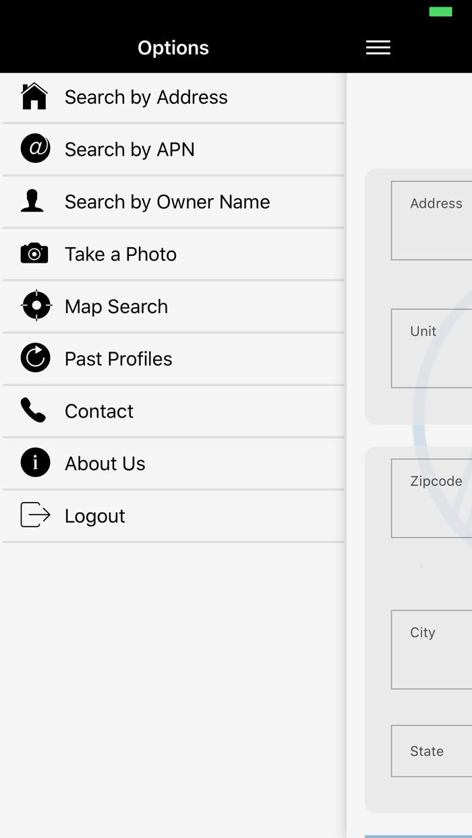Image resolution: width=472 pixels, height=838 pixels.
Task: Tap the camera icon for Take a Photo
Action: tap(34, 253)
